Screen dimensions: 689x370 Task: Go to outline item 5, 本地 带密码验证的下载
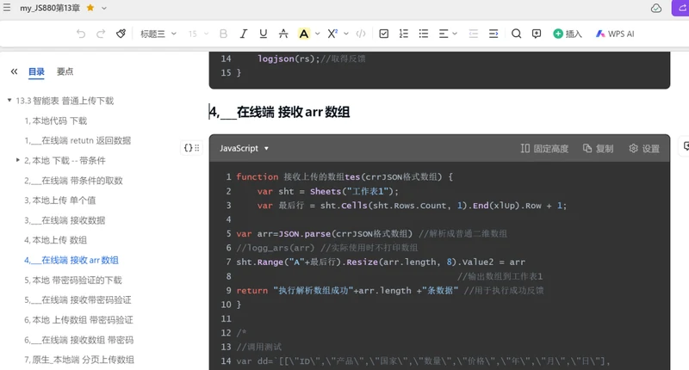click(x=73, y=280)
